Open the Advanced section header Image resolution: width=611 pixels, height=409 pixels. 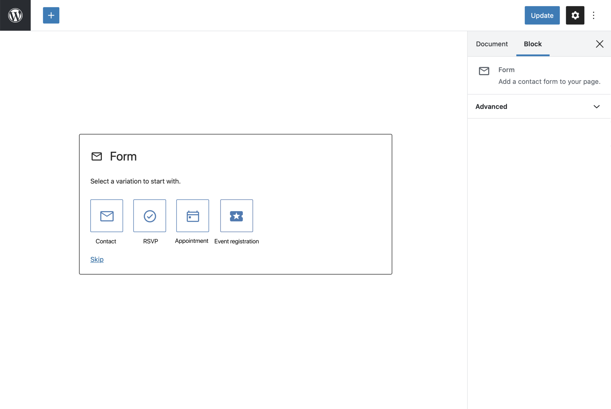(491, 107)
